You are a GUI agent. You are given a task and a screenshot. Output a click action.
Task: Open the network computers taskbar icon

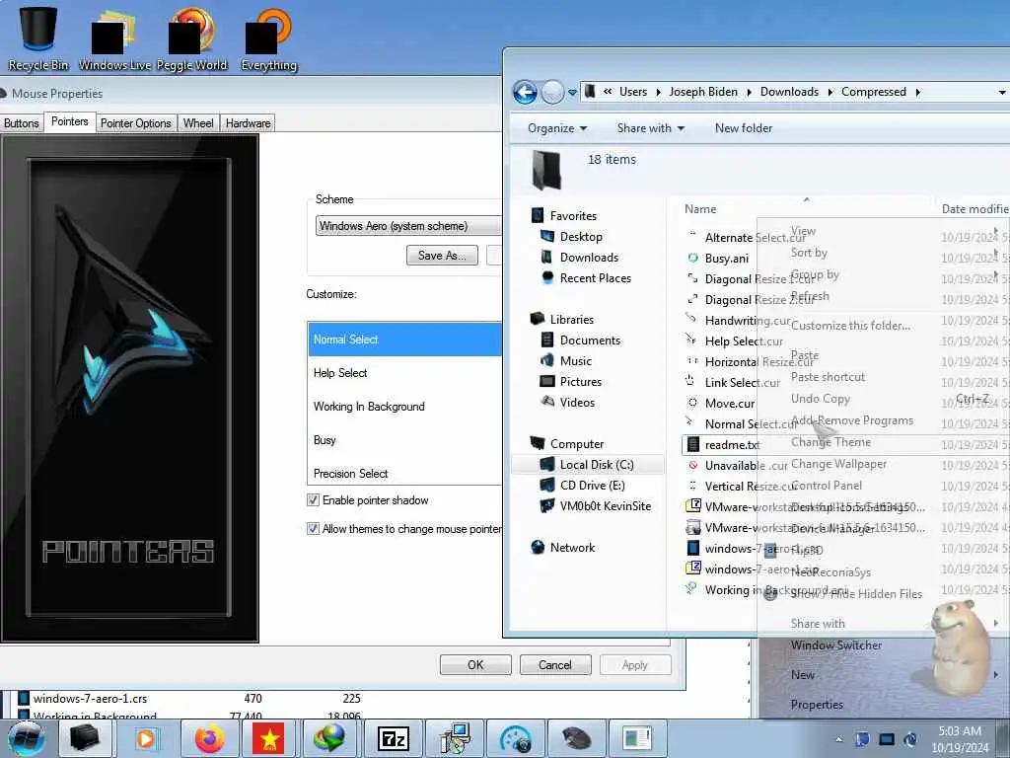pos(454,738)
